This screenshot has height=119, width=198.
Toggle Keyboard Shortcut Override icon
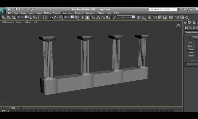[87, 17]
